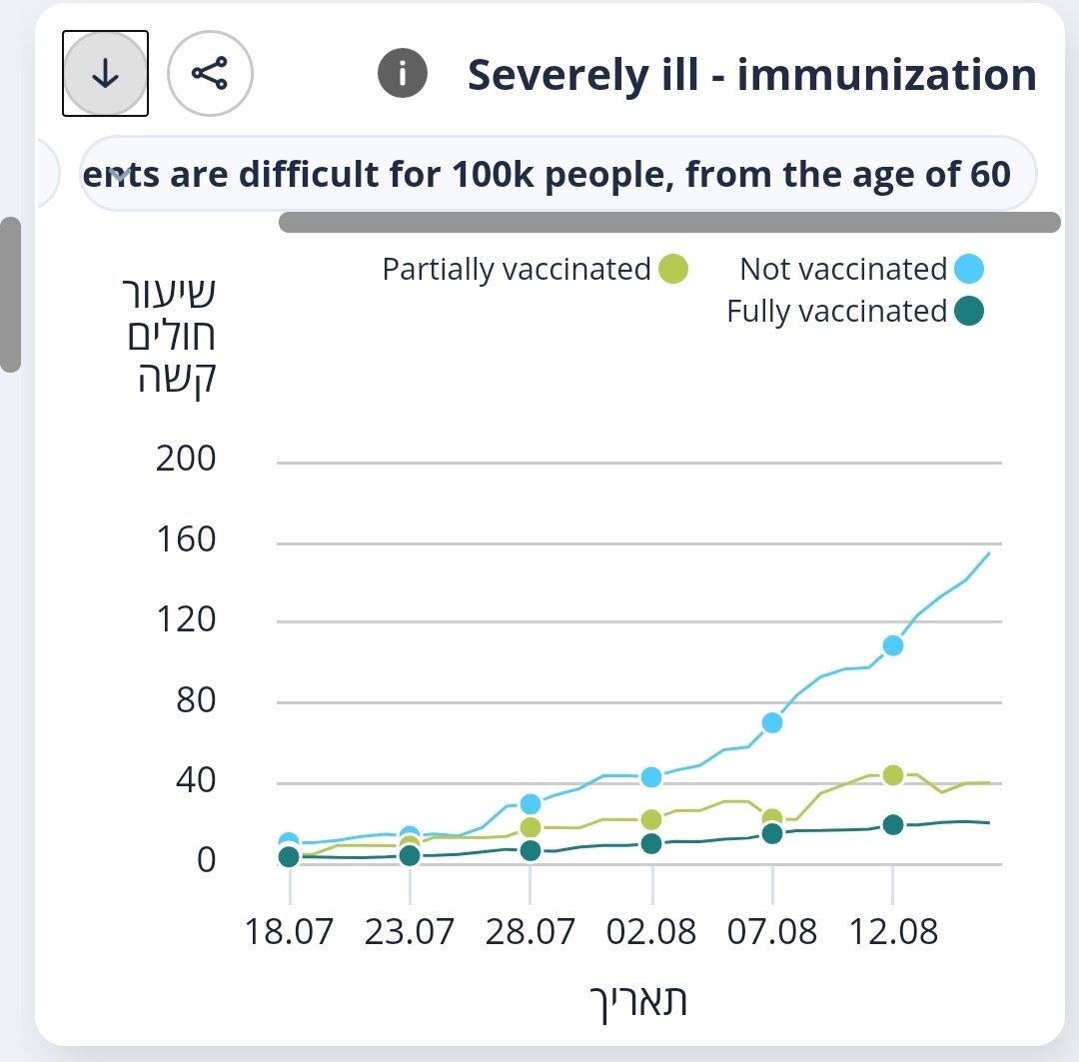Screen dimensions: 1079x1062
Task: Click the download arrow button
Action: (x=105, y=74)
